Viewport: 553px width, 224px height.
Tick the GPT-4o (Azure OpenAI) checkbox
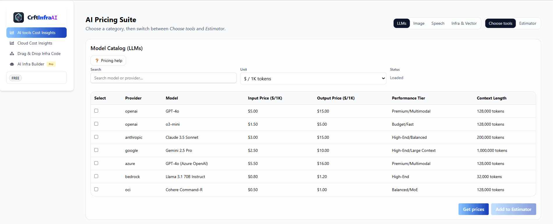point(96,163)
